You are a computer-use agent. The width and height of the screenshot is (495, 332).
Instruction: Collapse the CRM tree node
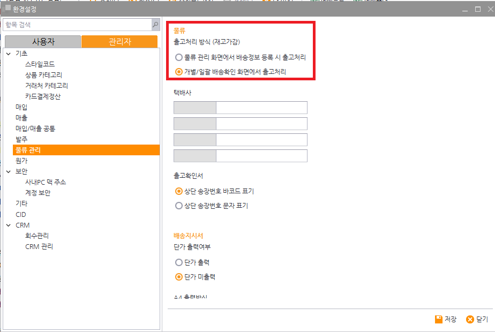[8, 225]
